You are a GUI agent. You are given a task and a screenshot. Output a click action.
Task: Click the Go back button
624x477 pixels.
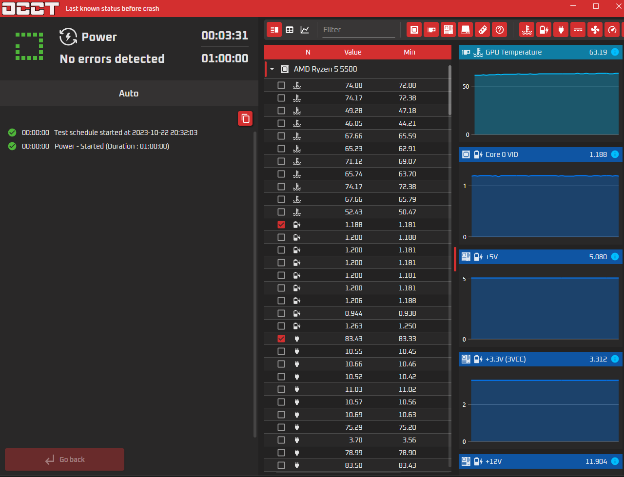pos(65,459)
